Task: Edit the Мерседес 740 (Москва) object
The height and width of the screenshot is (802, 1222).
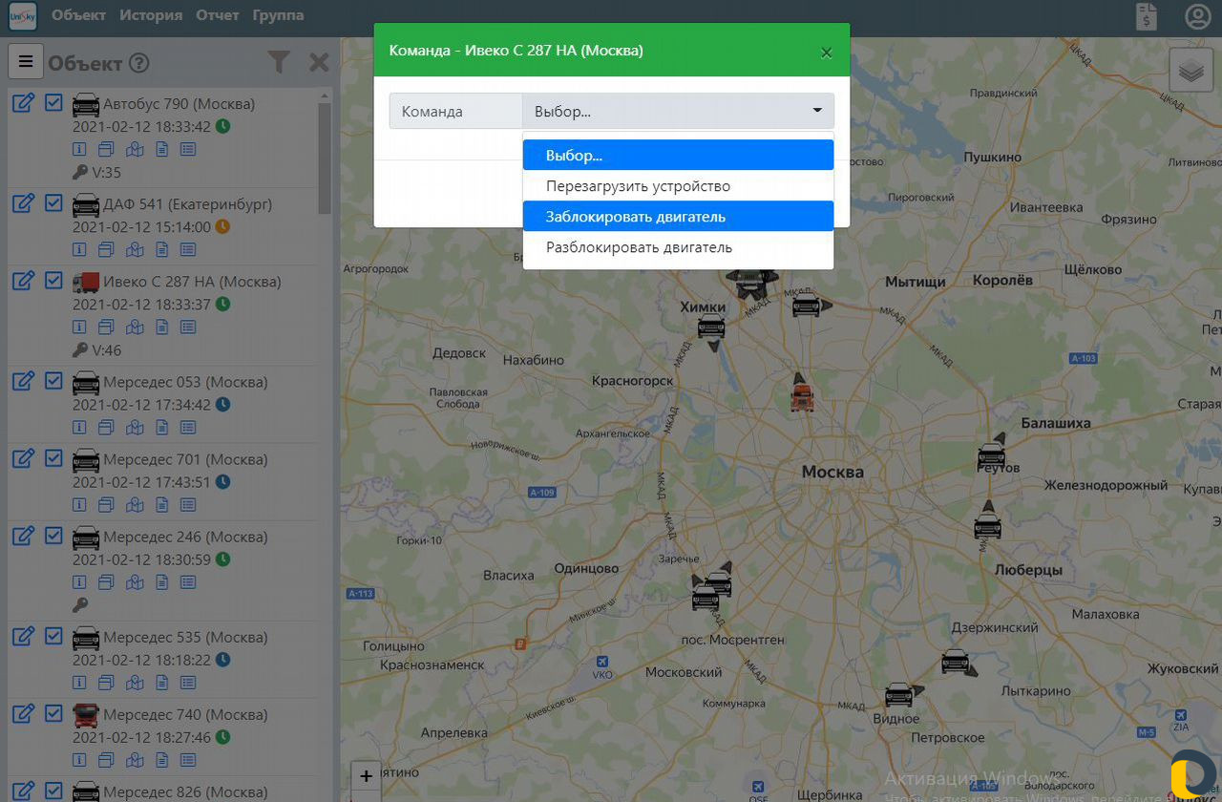Action: click(24, 713)
